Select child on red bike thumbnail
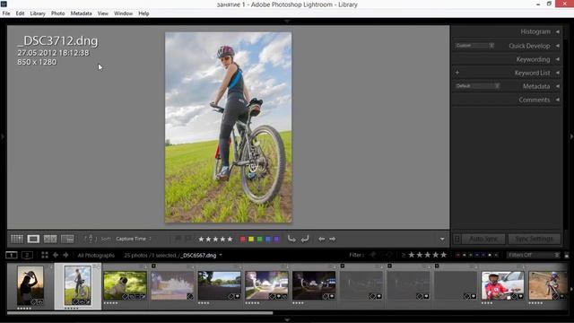 (x=502, y=285)
